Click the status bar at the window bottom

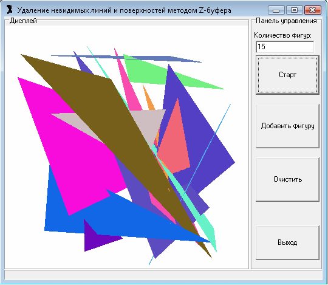[x=163, y=275]
